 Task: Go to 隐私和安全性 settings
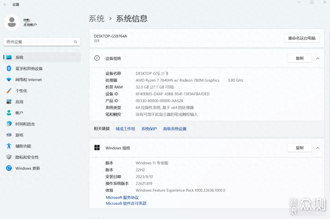(x=42, y=157)
